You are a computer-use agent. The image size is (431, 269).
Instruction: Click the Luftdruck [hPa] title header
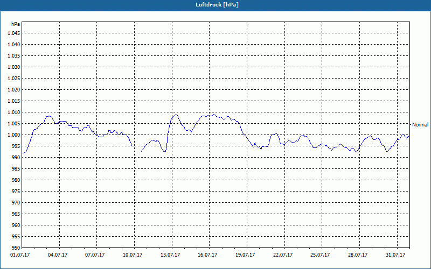coord(217,5)
